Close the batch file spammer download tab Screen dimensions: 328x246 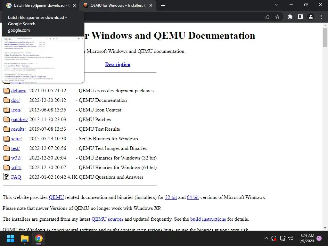click(x=74, y=5)
